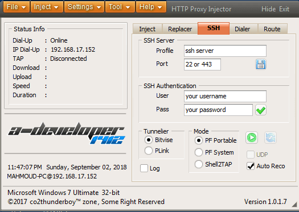The width and height of the screenshot is (299, 212).
Task: Click the green play start button
Action: click(x=252, y=138)
